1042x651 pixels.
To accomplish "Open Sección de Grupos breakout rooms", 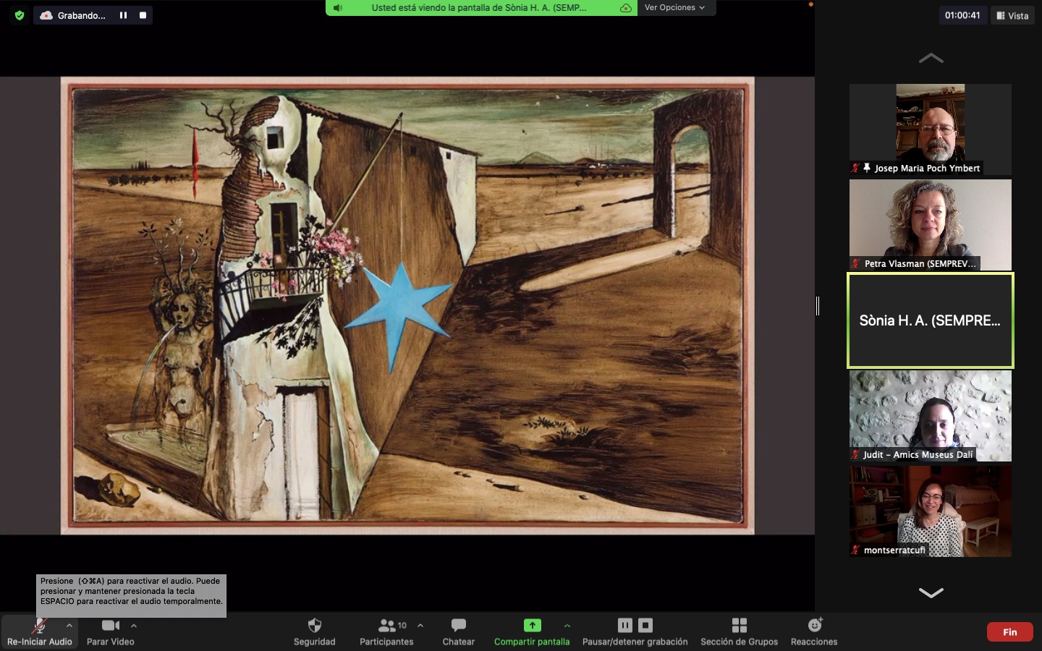I will click(x=739, y=626).
